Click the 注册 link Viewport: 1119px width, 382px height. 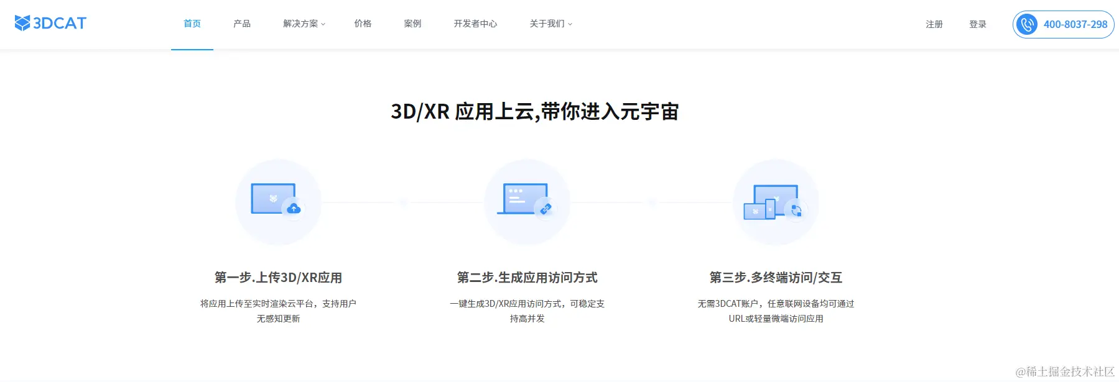(x=934, y=24)
